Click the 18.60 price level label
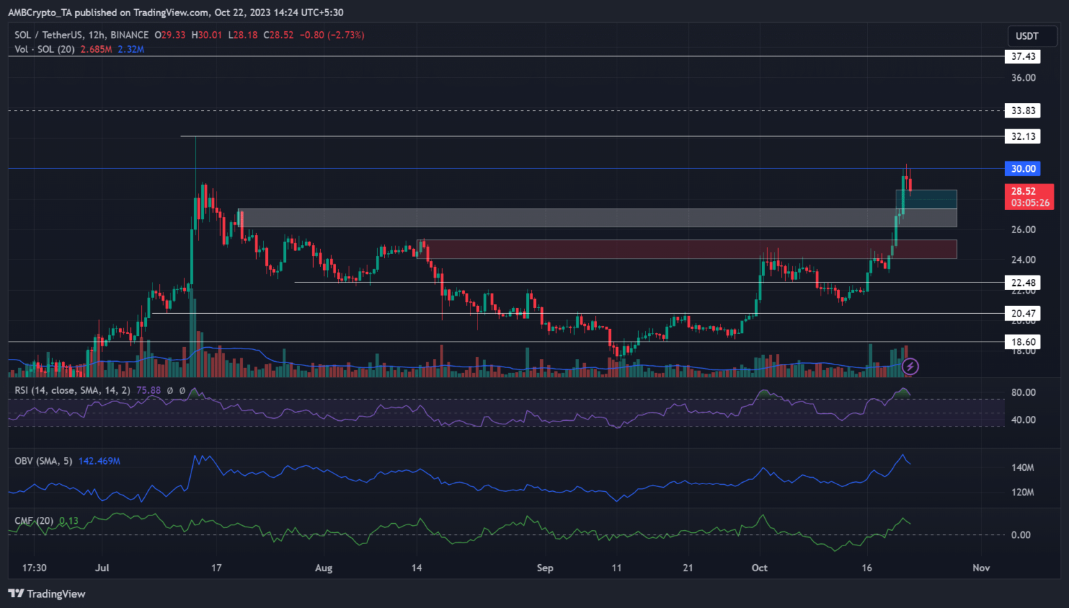 [1022, 342]
